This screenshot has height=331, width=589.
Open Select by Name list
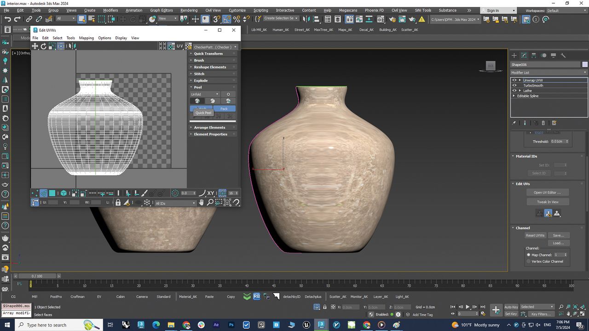tap(92, 19)
